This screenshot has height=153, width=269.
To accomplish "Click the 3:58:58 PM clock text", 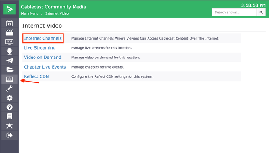I will (253, 5).
